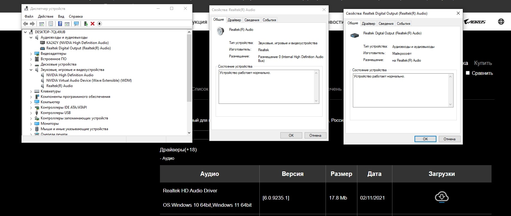Open События tab in Realtek Digital Output properties
The width and height of the screenshot is (511, 216).
[403, 24]
